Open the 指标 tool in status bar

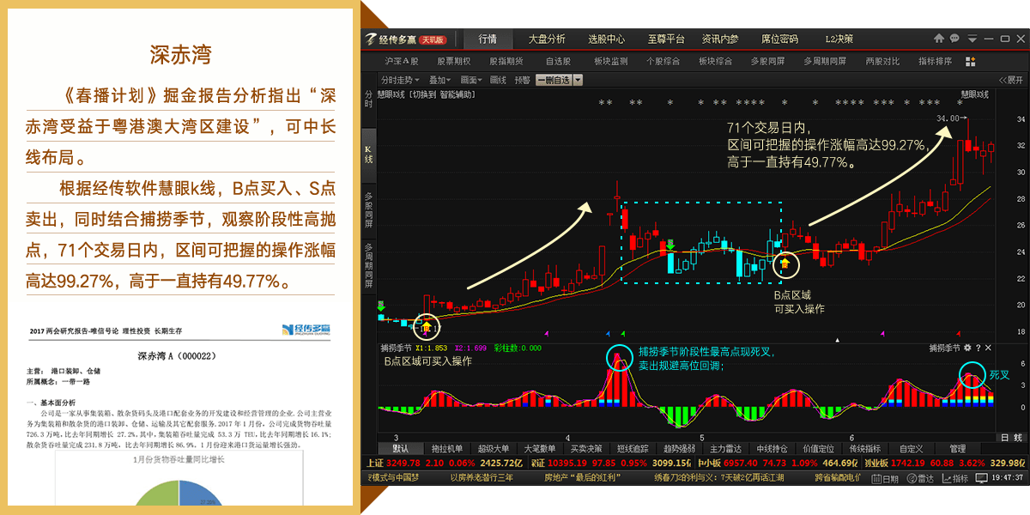coord(954,478)
